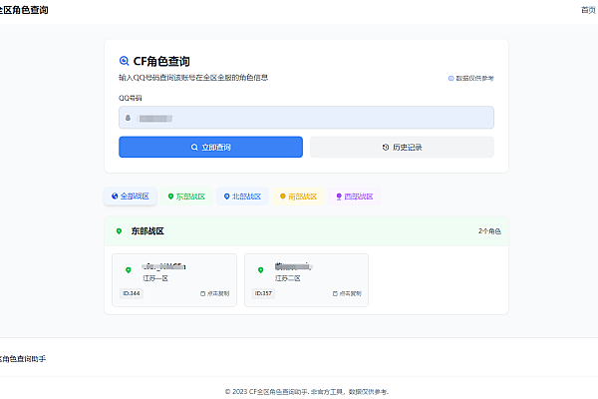The height and width of the screenshot is (399, 598).
Task: Click the site title 全区角色查询 in header
Action: click(x=24, y=10)
